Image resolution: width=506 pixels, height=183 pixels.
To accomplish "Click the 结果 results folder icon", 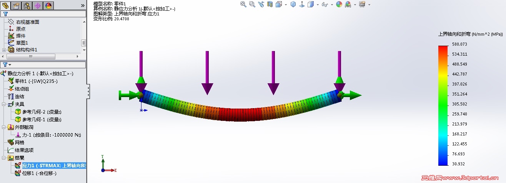I will (11, 158).
